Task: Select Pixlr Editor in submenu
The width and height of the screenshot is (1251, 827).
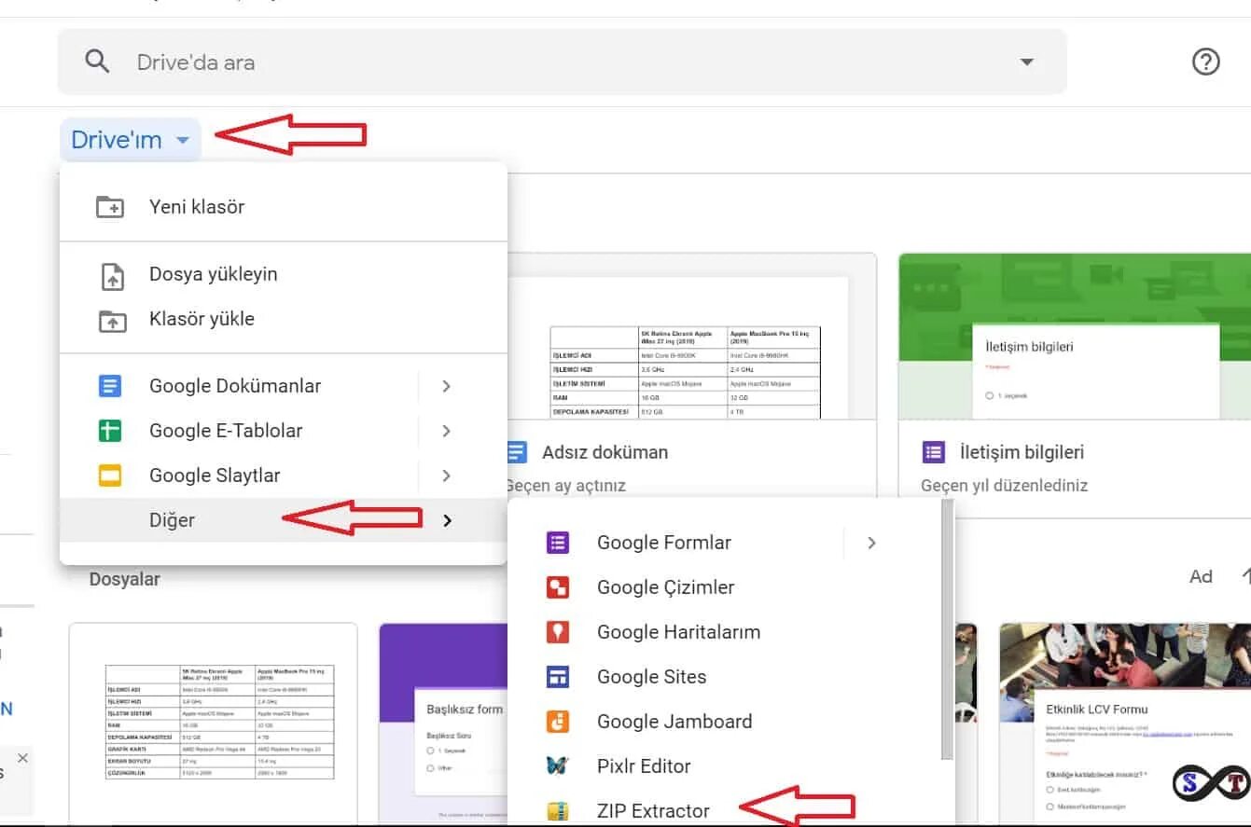Action: 724,766
